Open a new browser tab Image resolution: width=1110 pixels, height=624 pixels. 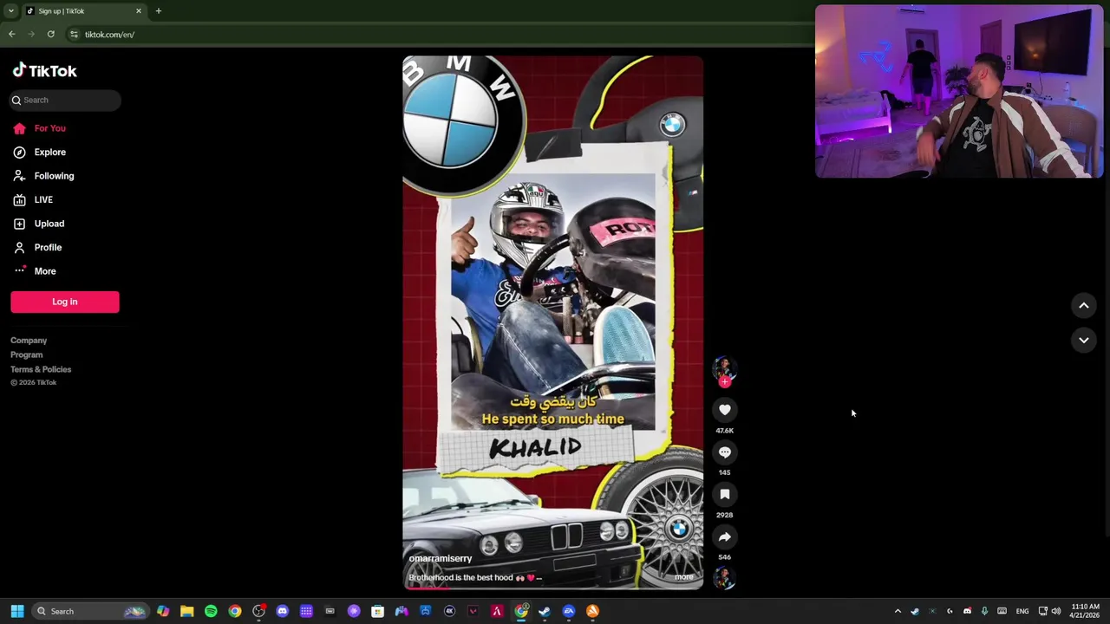point(159,11)
